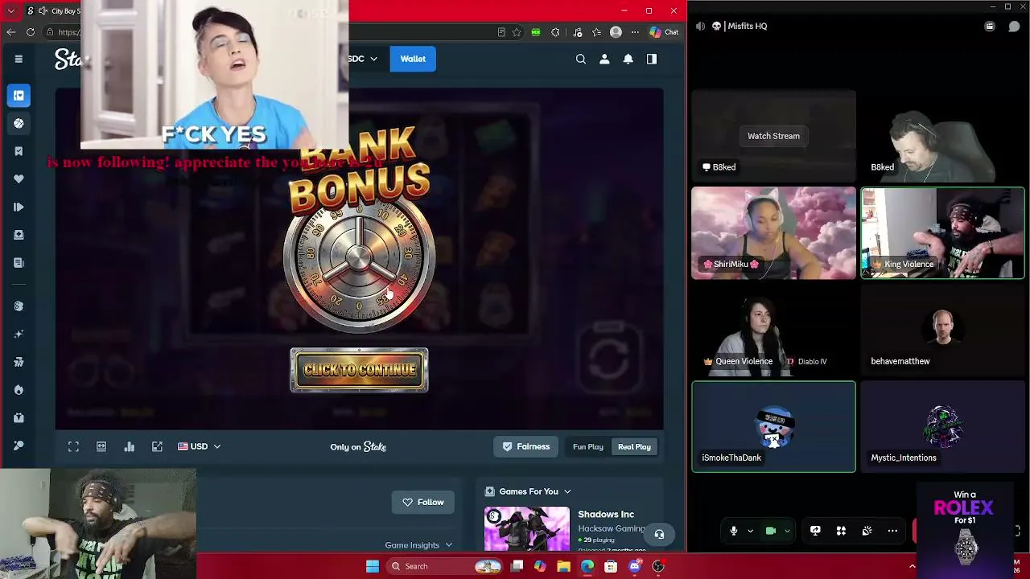The height and width of the screenshot is (579, 1030).
Task: Open camera options arrow
Action: click(x=787, y=531)
